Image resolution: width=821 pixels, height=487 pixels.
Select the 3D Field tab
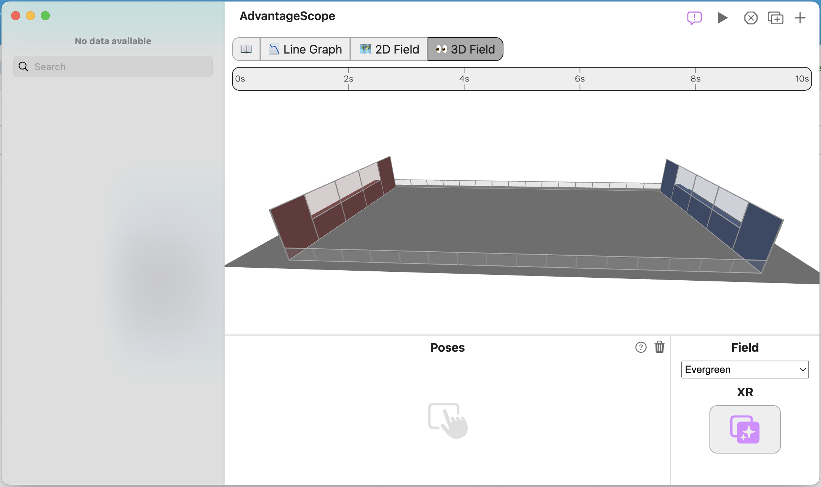click(465, 49)
